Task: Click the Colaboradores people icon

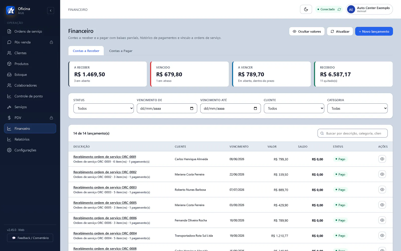Action: pos(9,85)
